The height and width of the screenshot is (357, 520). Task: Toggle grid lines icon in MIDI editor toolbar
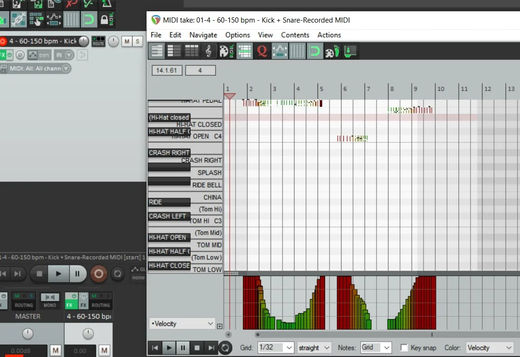[297, 51]
